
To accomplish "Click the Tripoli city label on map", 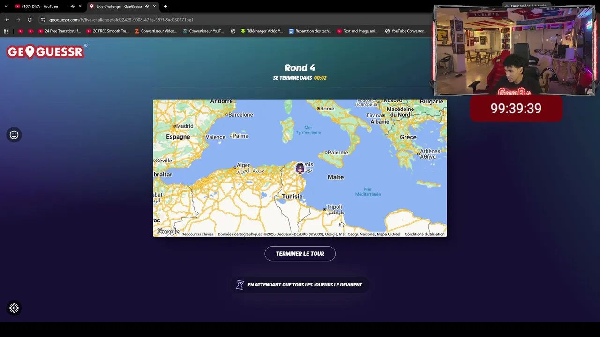I will pos(334,207).
